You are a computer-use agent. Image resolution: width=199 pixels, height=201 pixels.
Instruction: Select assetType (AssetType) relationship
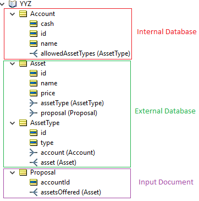pyautogui.click(x=72, y=104)
